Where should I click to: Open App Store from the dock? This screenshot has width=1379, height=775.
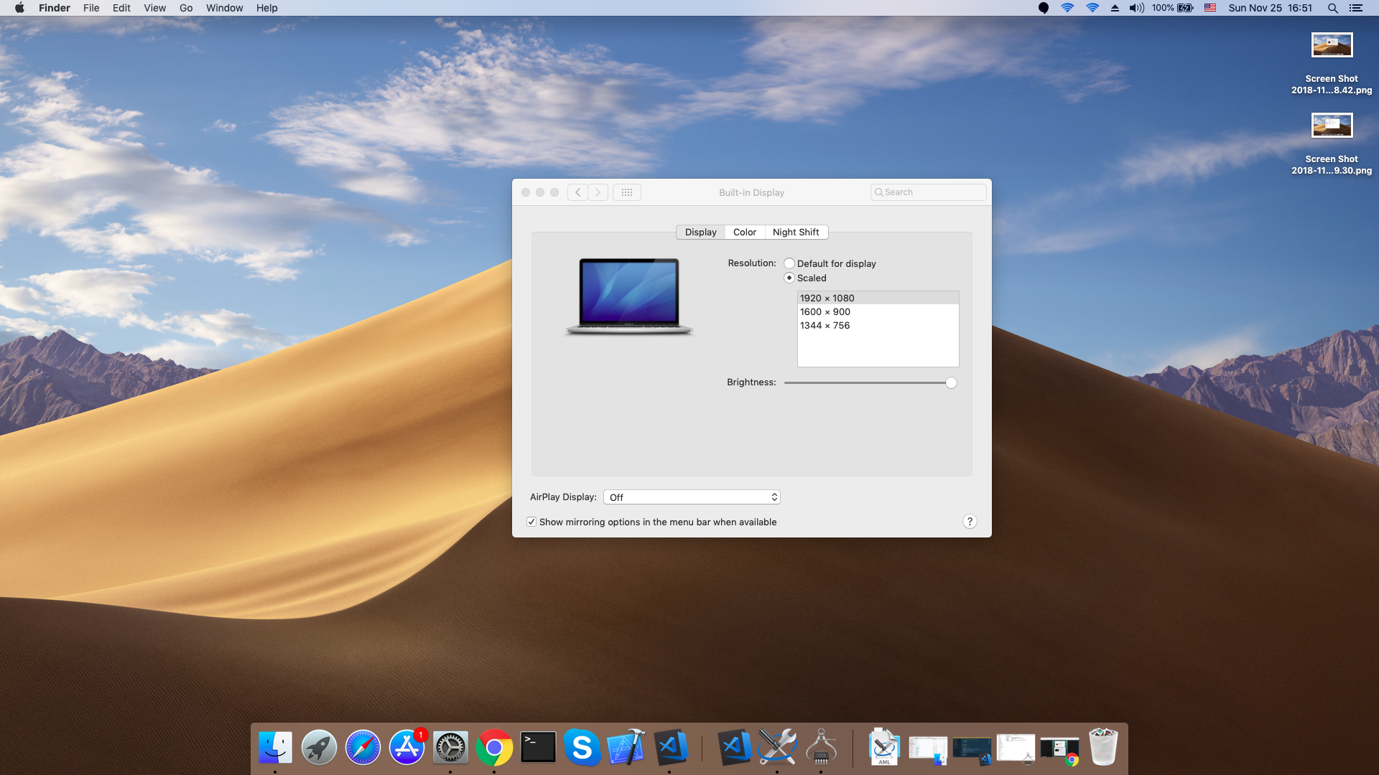point(407,748)
